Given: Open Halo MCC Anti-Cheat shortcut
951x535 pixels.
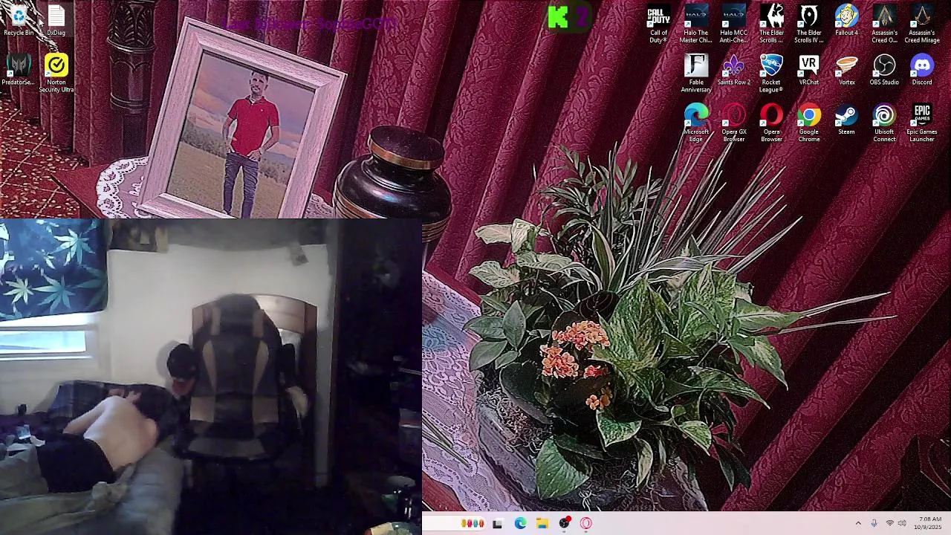Looking at the screenshot, I should click(734, 24).
